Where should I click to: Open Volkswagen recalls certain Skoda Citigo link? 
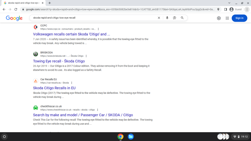click(71, 34)
